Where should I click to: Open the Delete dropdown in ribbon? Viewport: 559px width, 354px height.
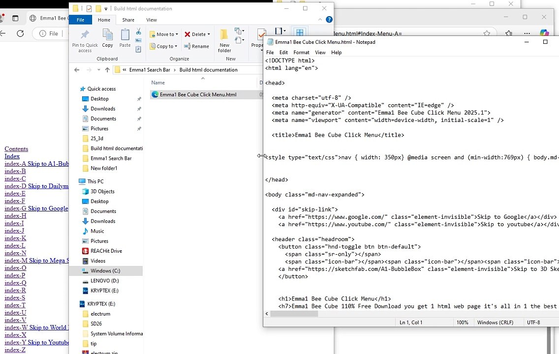pyautogui.click(x=197, y=34)
